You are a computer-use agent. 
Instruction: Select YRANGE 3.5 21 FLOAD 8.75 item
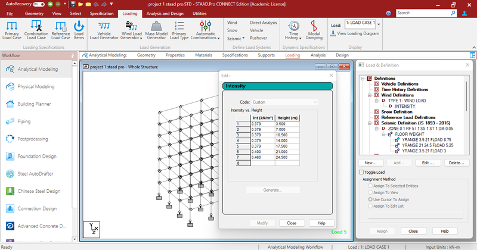click(x=426, y=140)
